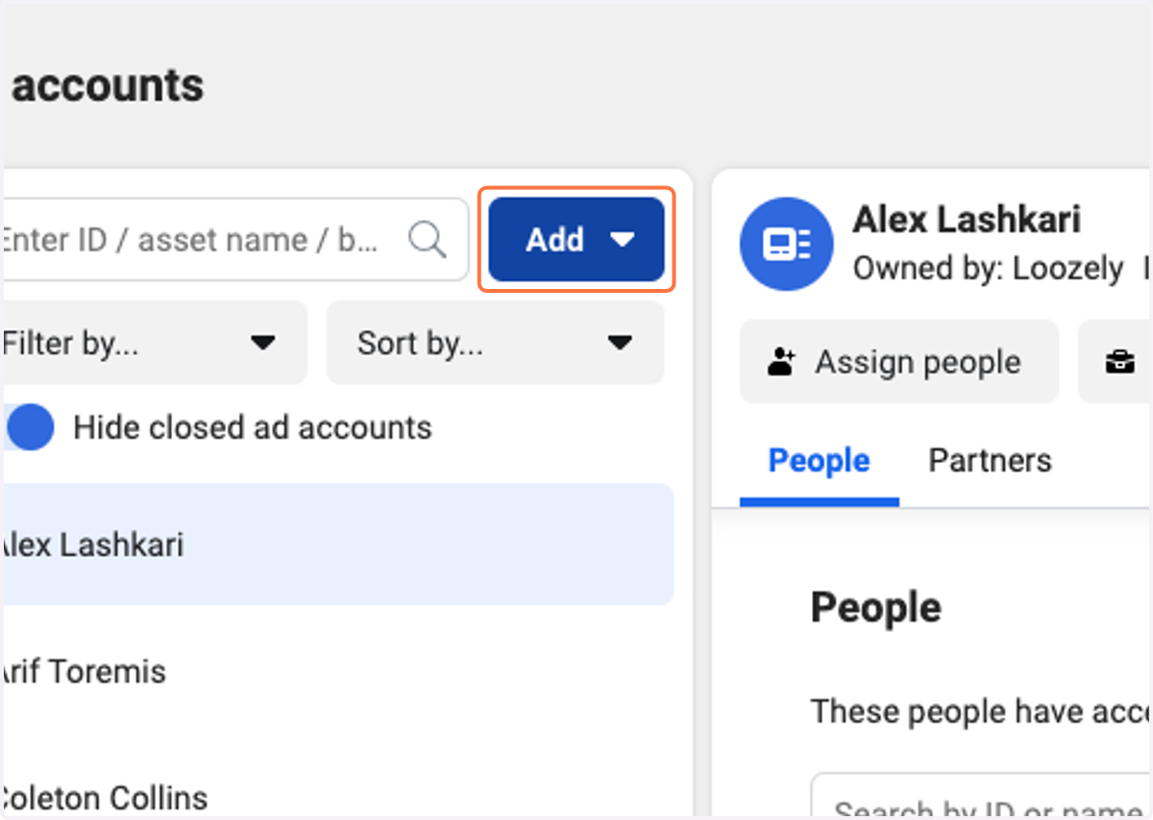Image resolution: width=1153 pixels, height=820 pixels.
Task: Click the Alex Lashkari ad account avatar icon
Action: [x=786, y=244]
